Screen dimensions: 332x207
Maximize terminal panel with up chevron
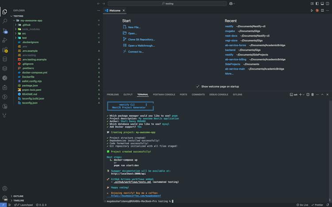tap(322, 94)
